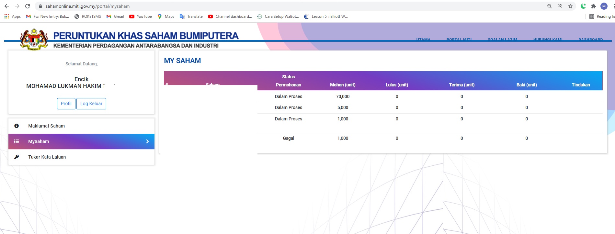Open the Maklumat Saham menu item
Viewport: 615px width, 234px height.
(x=46, y=126)
